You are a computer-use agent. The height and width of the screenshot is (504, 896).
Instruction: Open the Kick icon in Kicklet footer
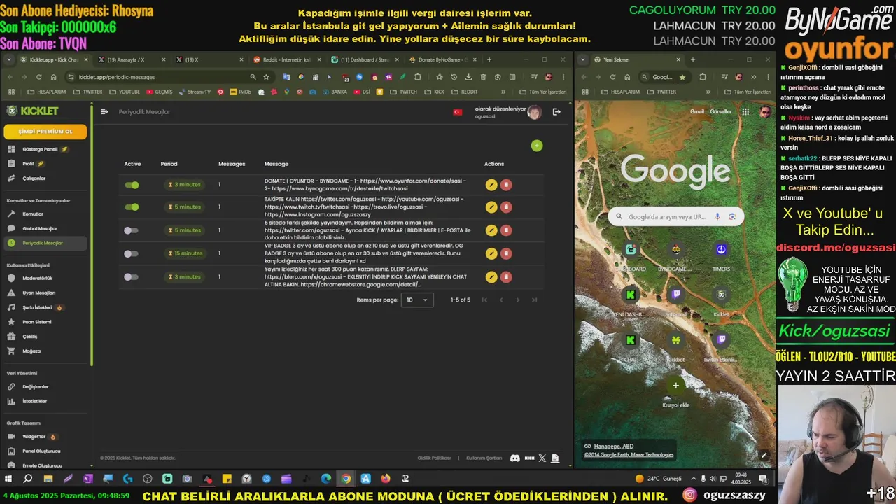[x=529, y=458]
